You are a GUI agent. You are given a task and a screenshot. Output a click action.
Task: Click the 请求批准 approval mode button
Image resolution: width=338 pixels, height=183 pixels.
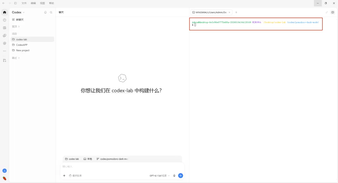click(75, 176)
